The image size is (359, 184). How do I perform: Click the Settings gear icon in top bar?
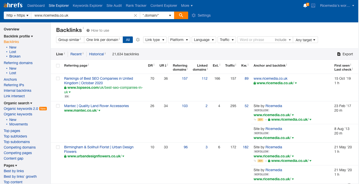point(193,15)
